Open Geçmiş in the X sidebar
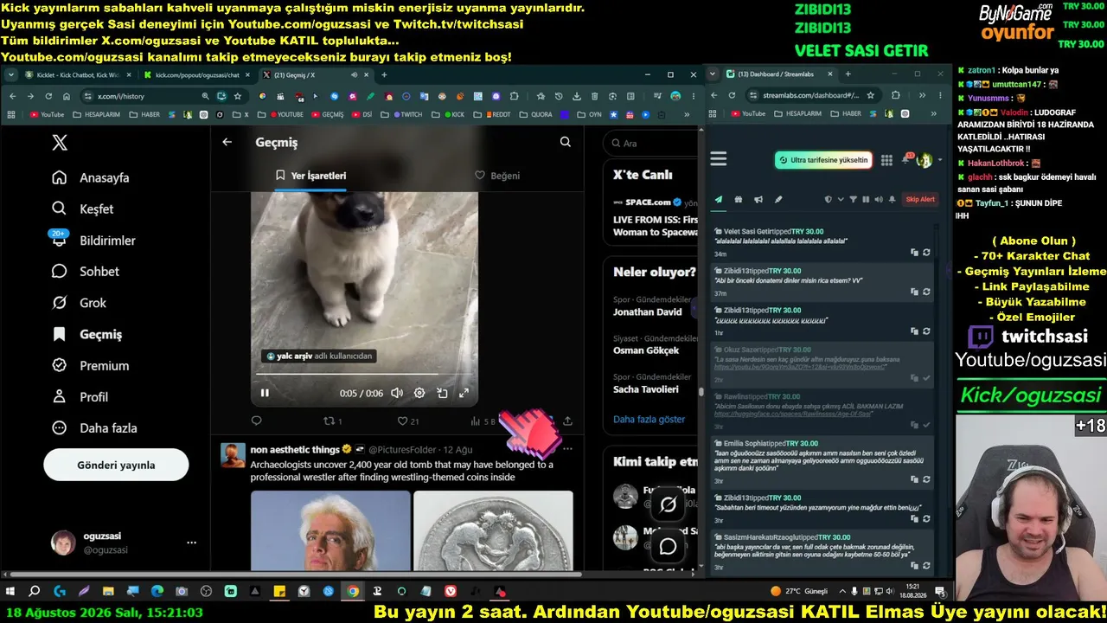 (x=86, y=334)
